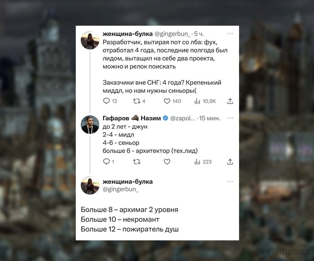314x261 pixels.
Task: Click the reply icon with 13 comments
Action: [x=106, y=101]
